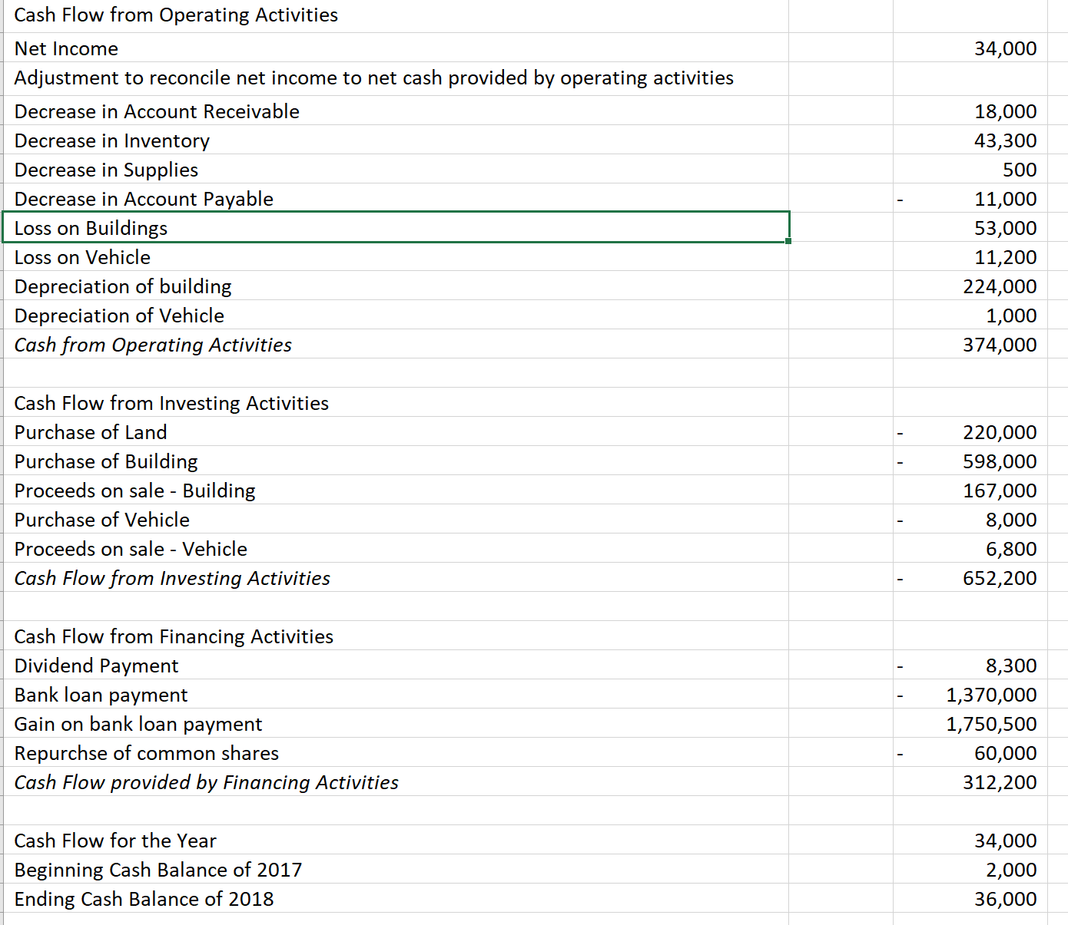Click the Cash Flow from Investing Activities header
Image resolution: width=1068 pixels, height=925 pixels.
171,403
